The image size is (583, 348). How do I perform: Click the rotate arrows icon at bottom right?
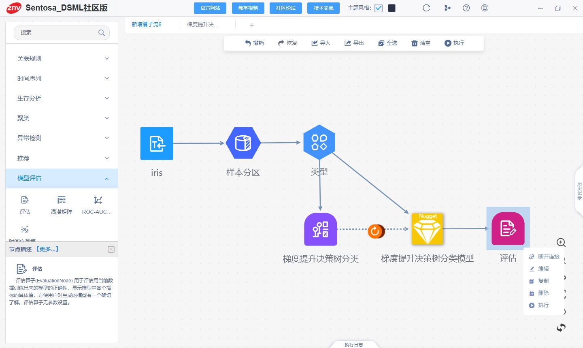[x=561, y=327]
